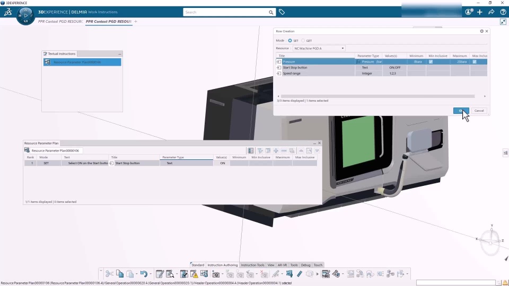Image resolution: width=509 pixels, height=286 pixels.
Task: Click the tag icon beside the search box
Action: click(x=282, y=12)
